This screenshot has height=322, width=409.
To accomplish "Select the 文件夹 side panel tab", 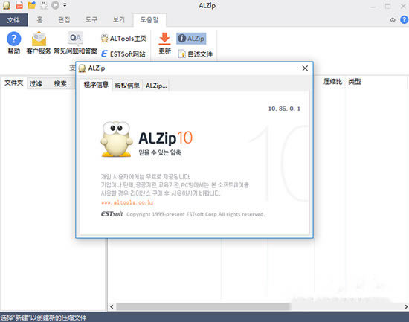I will click(14, 83).
